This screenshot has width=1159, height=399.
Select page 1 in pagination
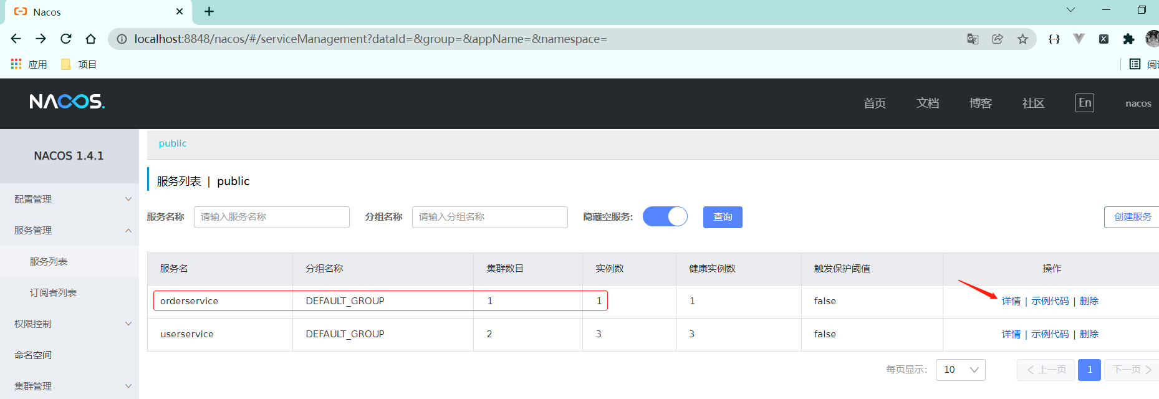click(1090, 370)
